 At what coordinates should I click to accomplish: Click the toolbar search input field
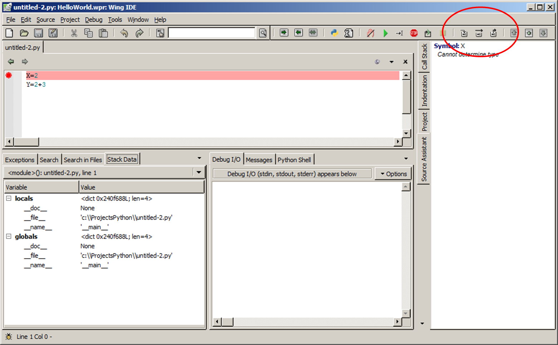click(x=212, y=33)
